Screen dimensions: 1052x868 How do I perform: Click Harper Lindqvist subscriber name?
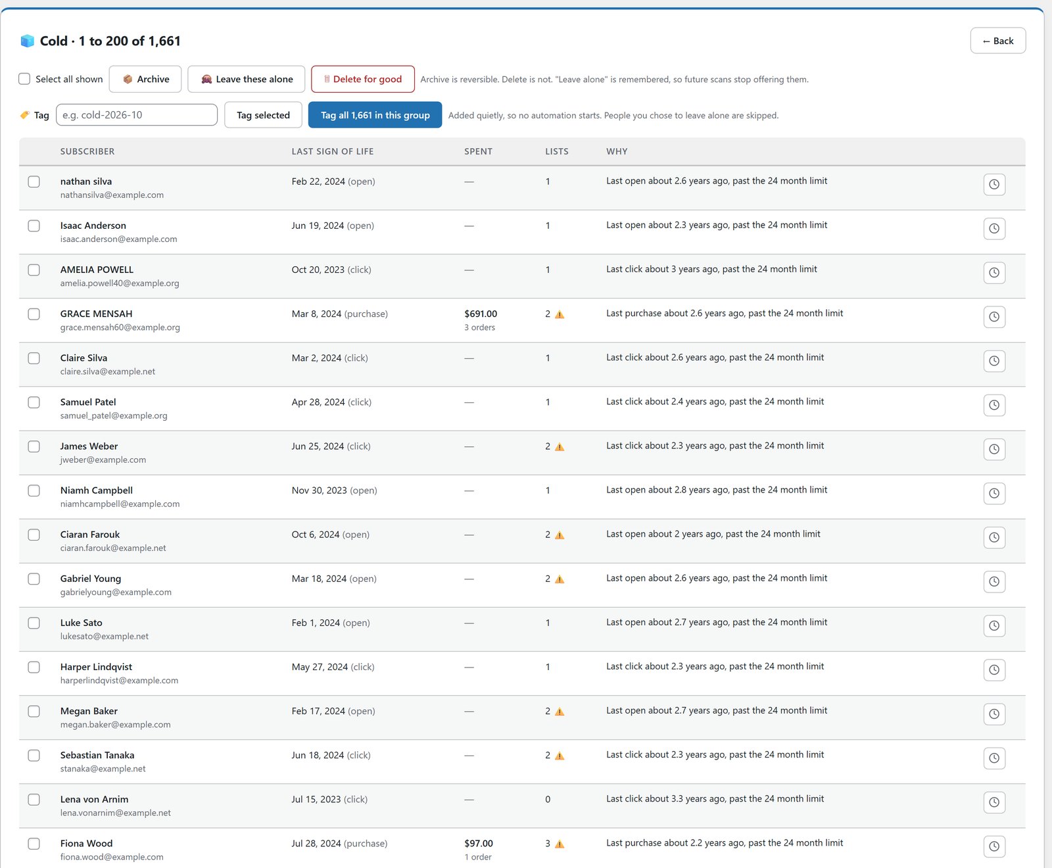pyautogui.click(x=96, y=667)
